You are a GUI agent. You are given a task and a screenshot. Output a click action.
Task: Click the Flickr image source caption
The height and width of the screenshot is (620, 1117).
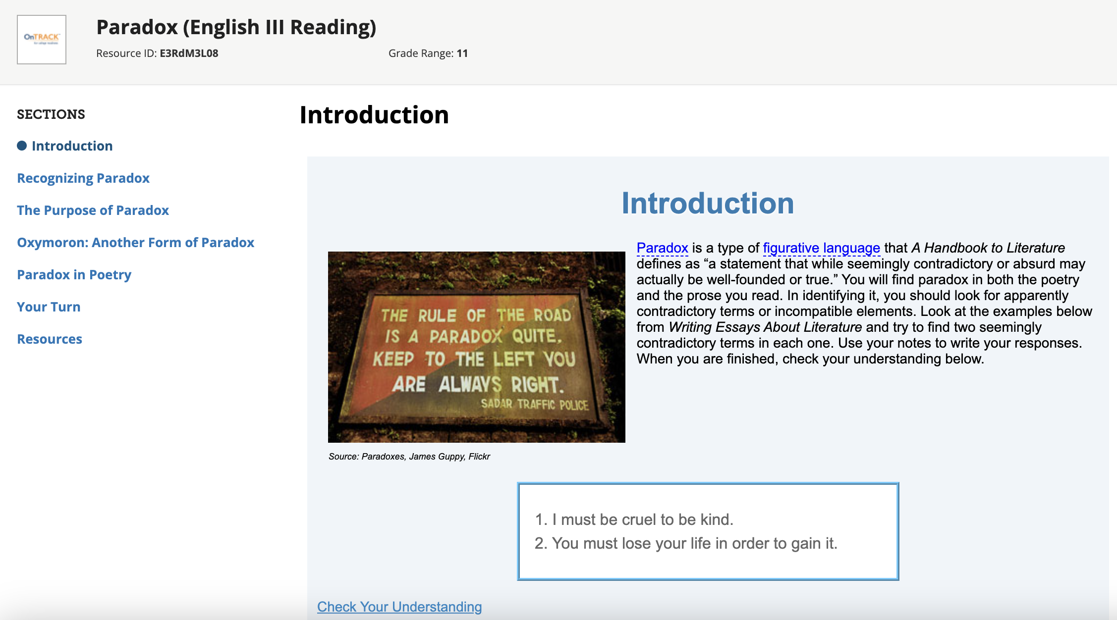click(409, 456)
